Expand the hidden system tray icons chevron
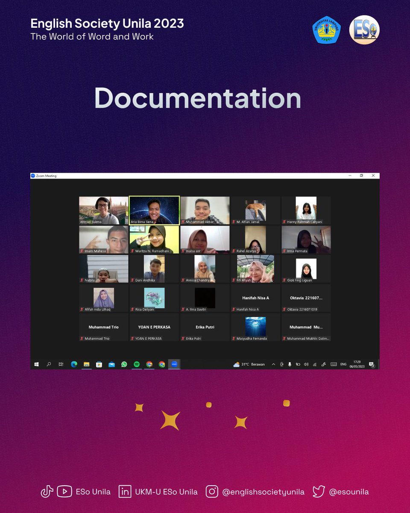410x513 pixels. click(x=273, y=364)
